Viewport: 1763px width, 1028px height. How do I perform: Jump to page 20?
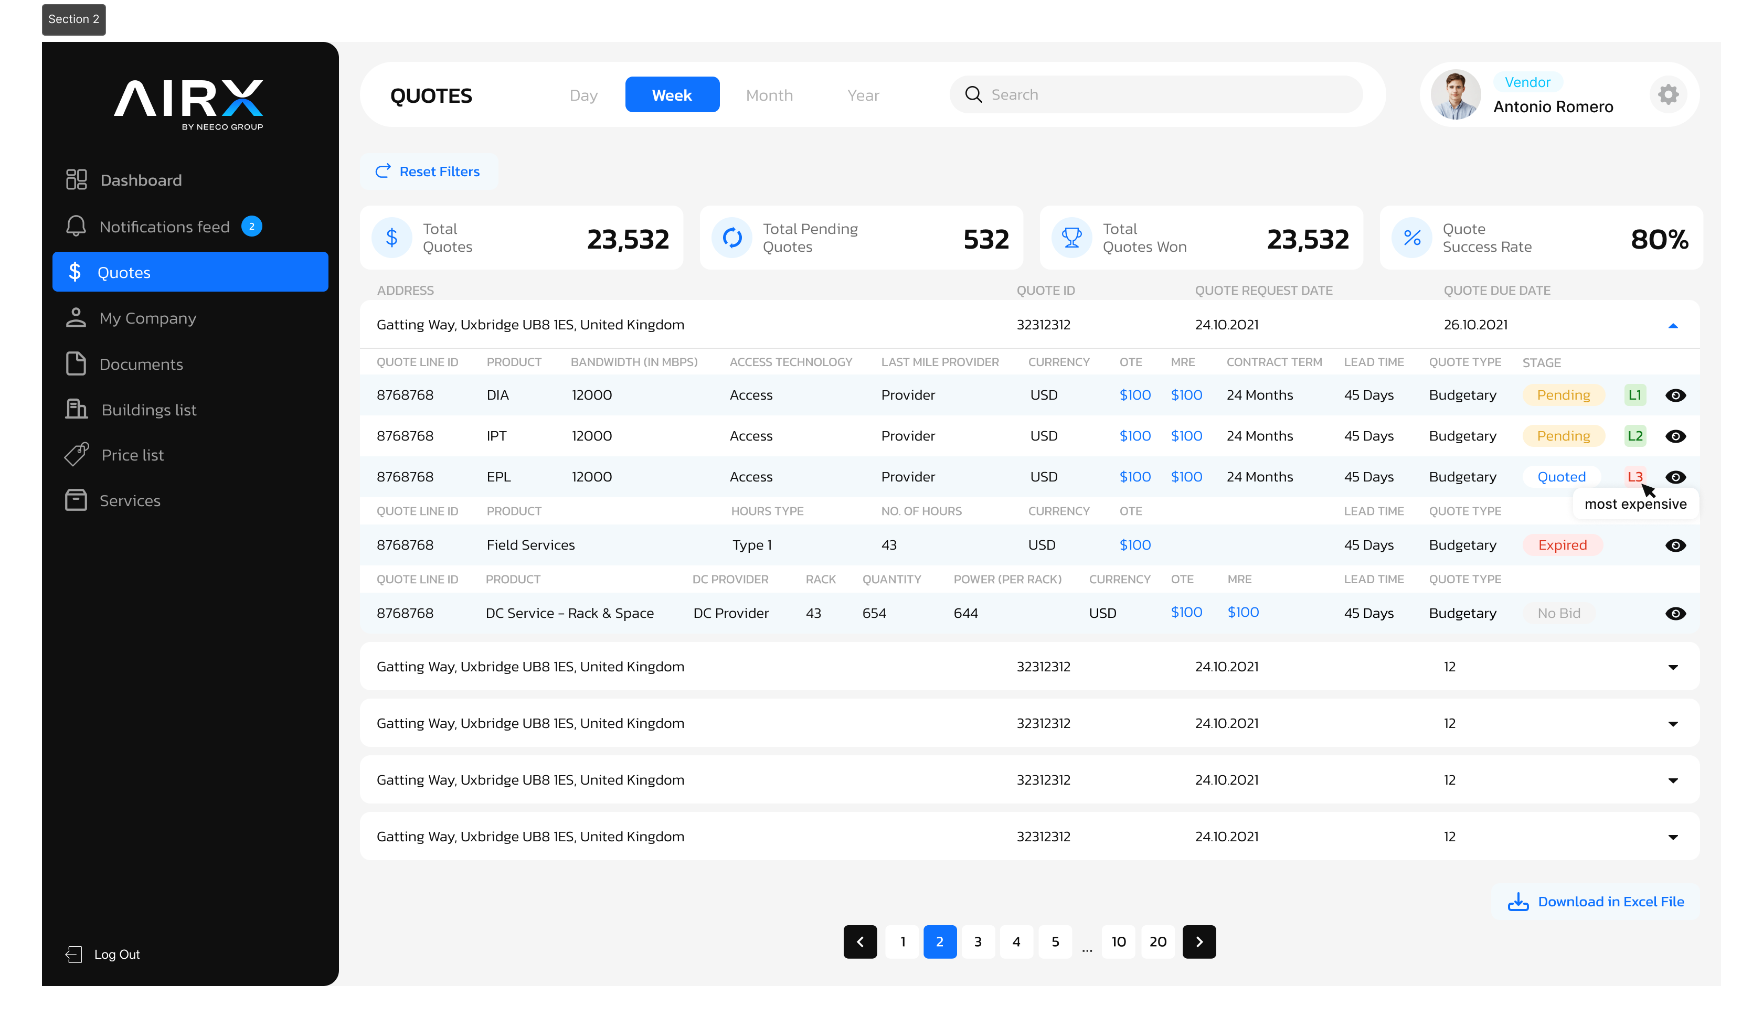coord(1157,941)
